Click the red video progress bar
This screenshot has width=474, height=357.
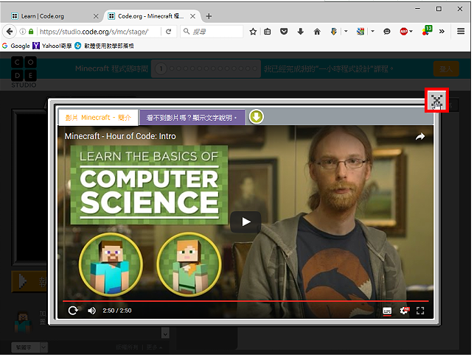(245, 301)
